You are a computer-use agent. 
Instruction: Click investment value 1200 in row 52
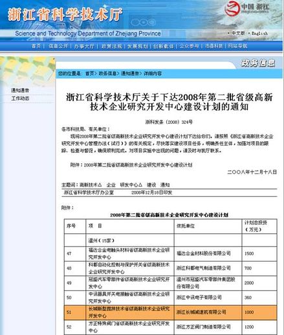click(x=249, y=327)
